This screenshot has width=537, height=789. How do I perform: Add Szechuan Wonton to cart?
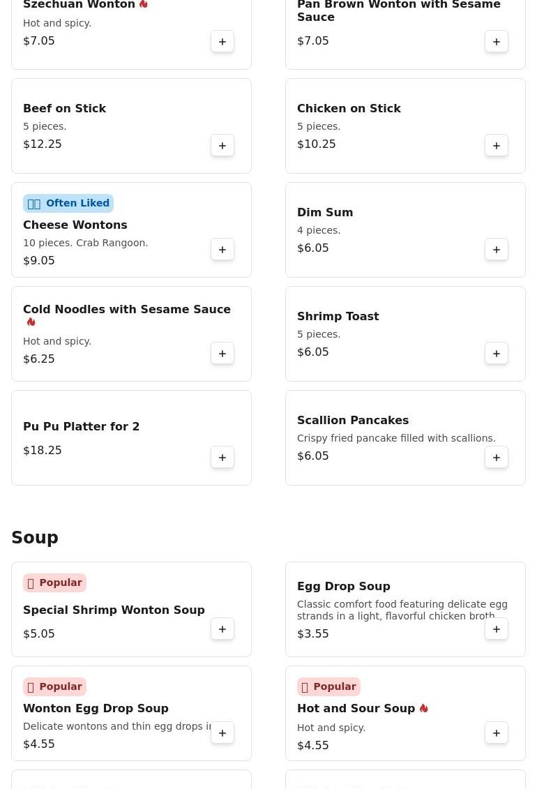(x=222, y=42)
